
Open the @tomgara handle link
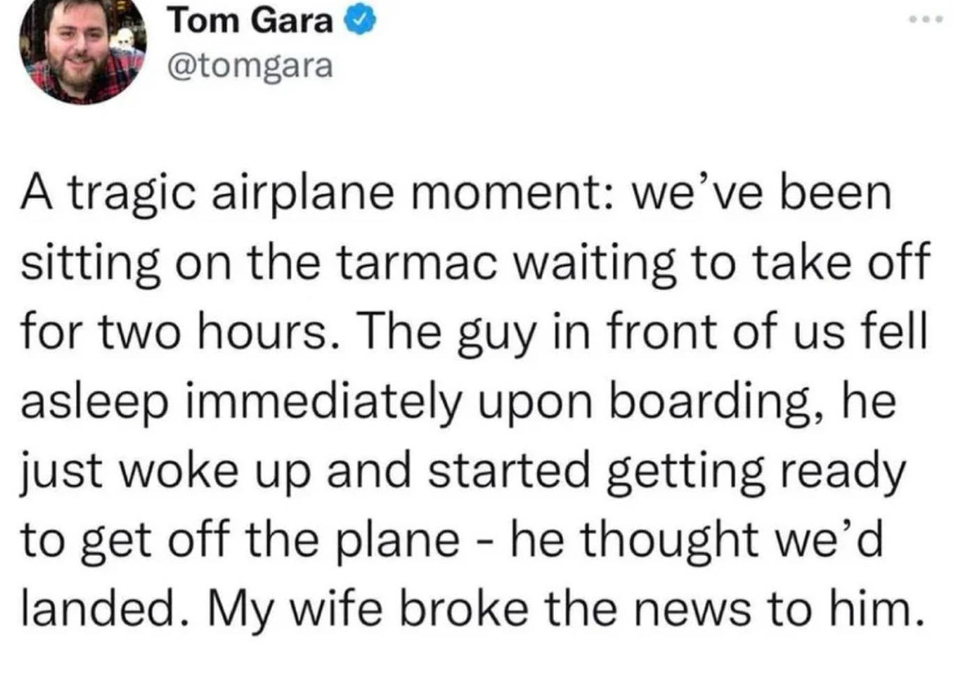click(x=250, y=66)
